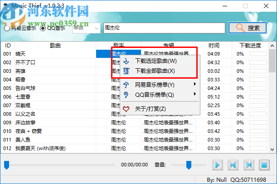Select song row 夜曲 + 窃爱
This screenshot has height=184, width=277.
tap(135, 131)
